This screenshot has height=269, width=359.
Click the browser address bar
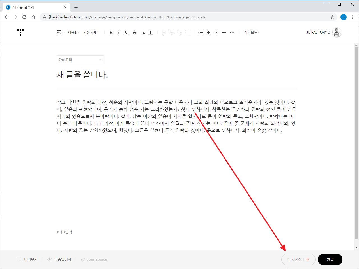click(x=188, y=17)
